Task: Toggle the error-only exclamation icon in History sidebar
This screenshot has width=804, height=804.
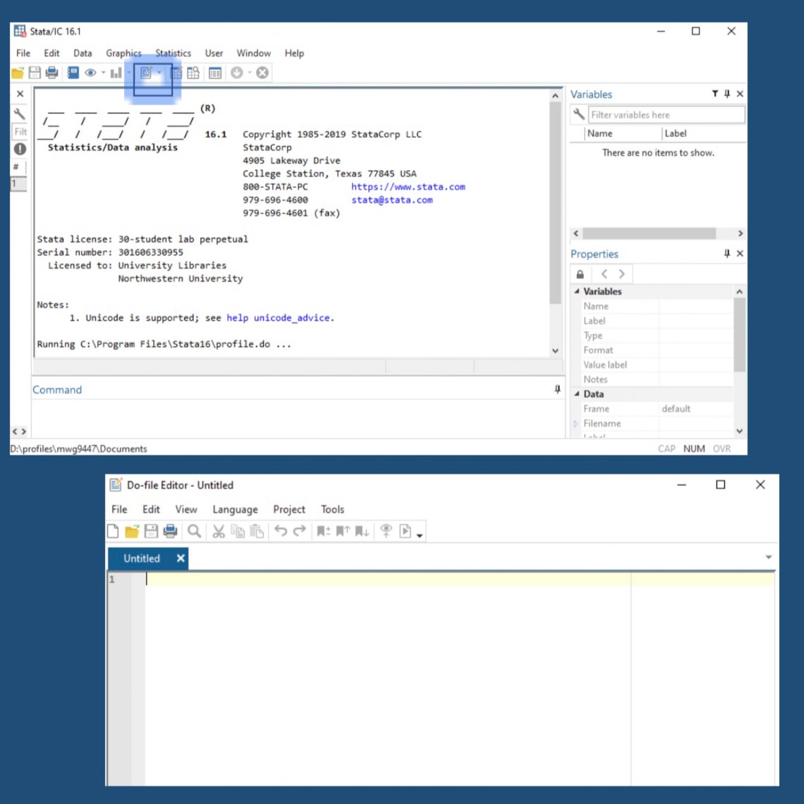Action: point(20,149)
